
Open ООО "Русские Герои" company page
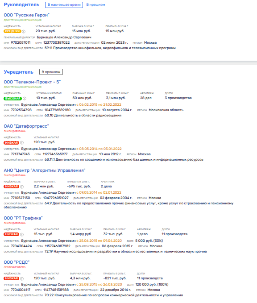click(x=27, y=15)
